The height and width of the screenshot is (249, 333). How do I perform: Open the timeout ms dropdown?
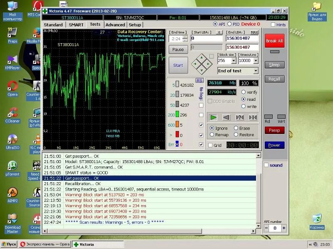coord(256,61)
